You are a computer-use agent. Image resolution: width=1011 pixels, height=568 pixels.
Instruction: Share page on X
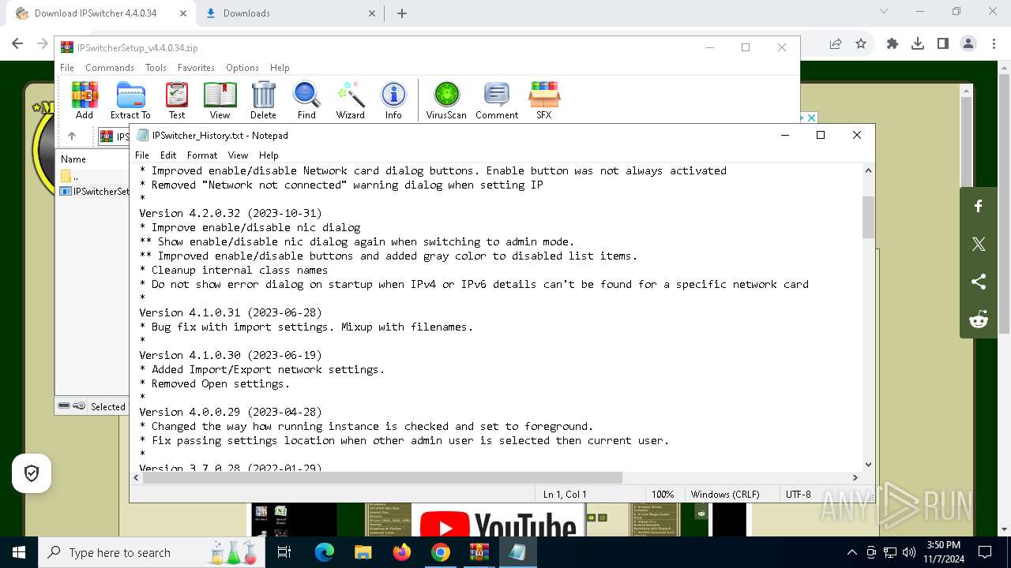979,245
